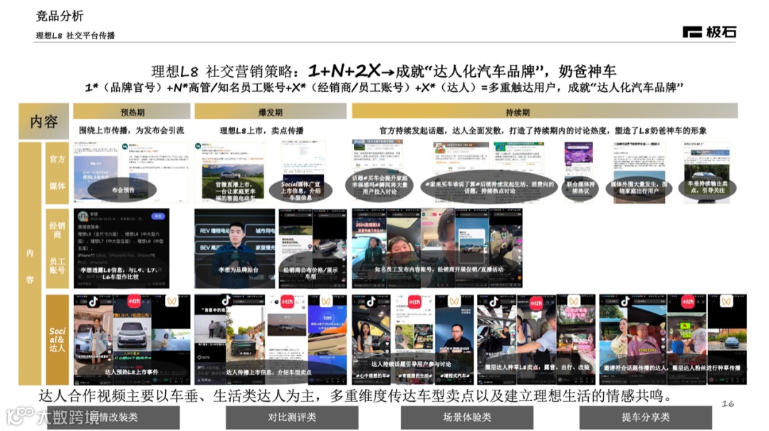
Task: Click gold butterfly logo in 达人持续话题引导 group
Action: [x=454, y=301]
